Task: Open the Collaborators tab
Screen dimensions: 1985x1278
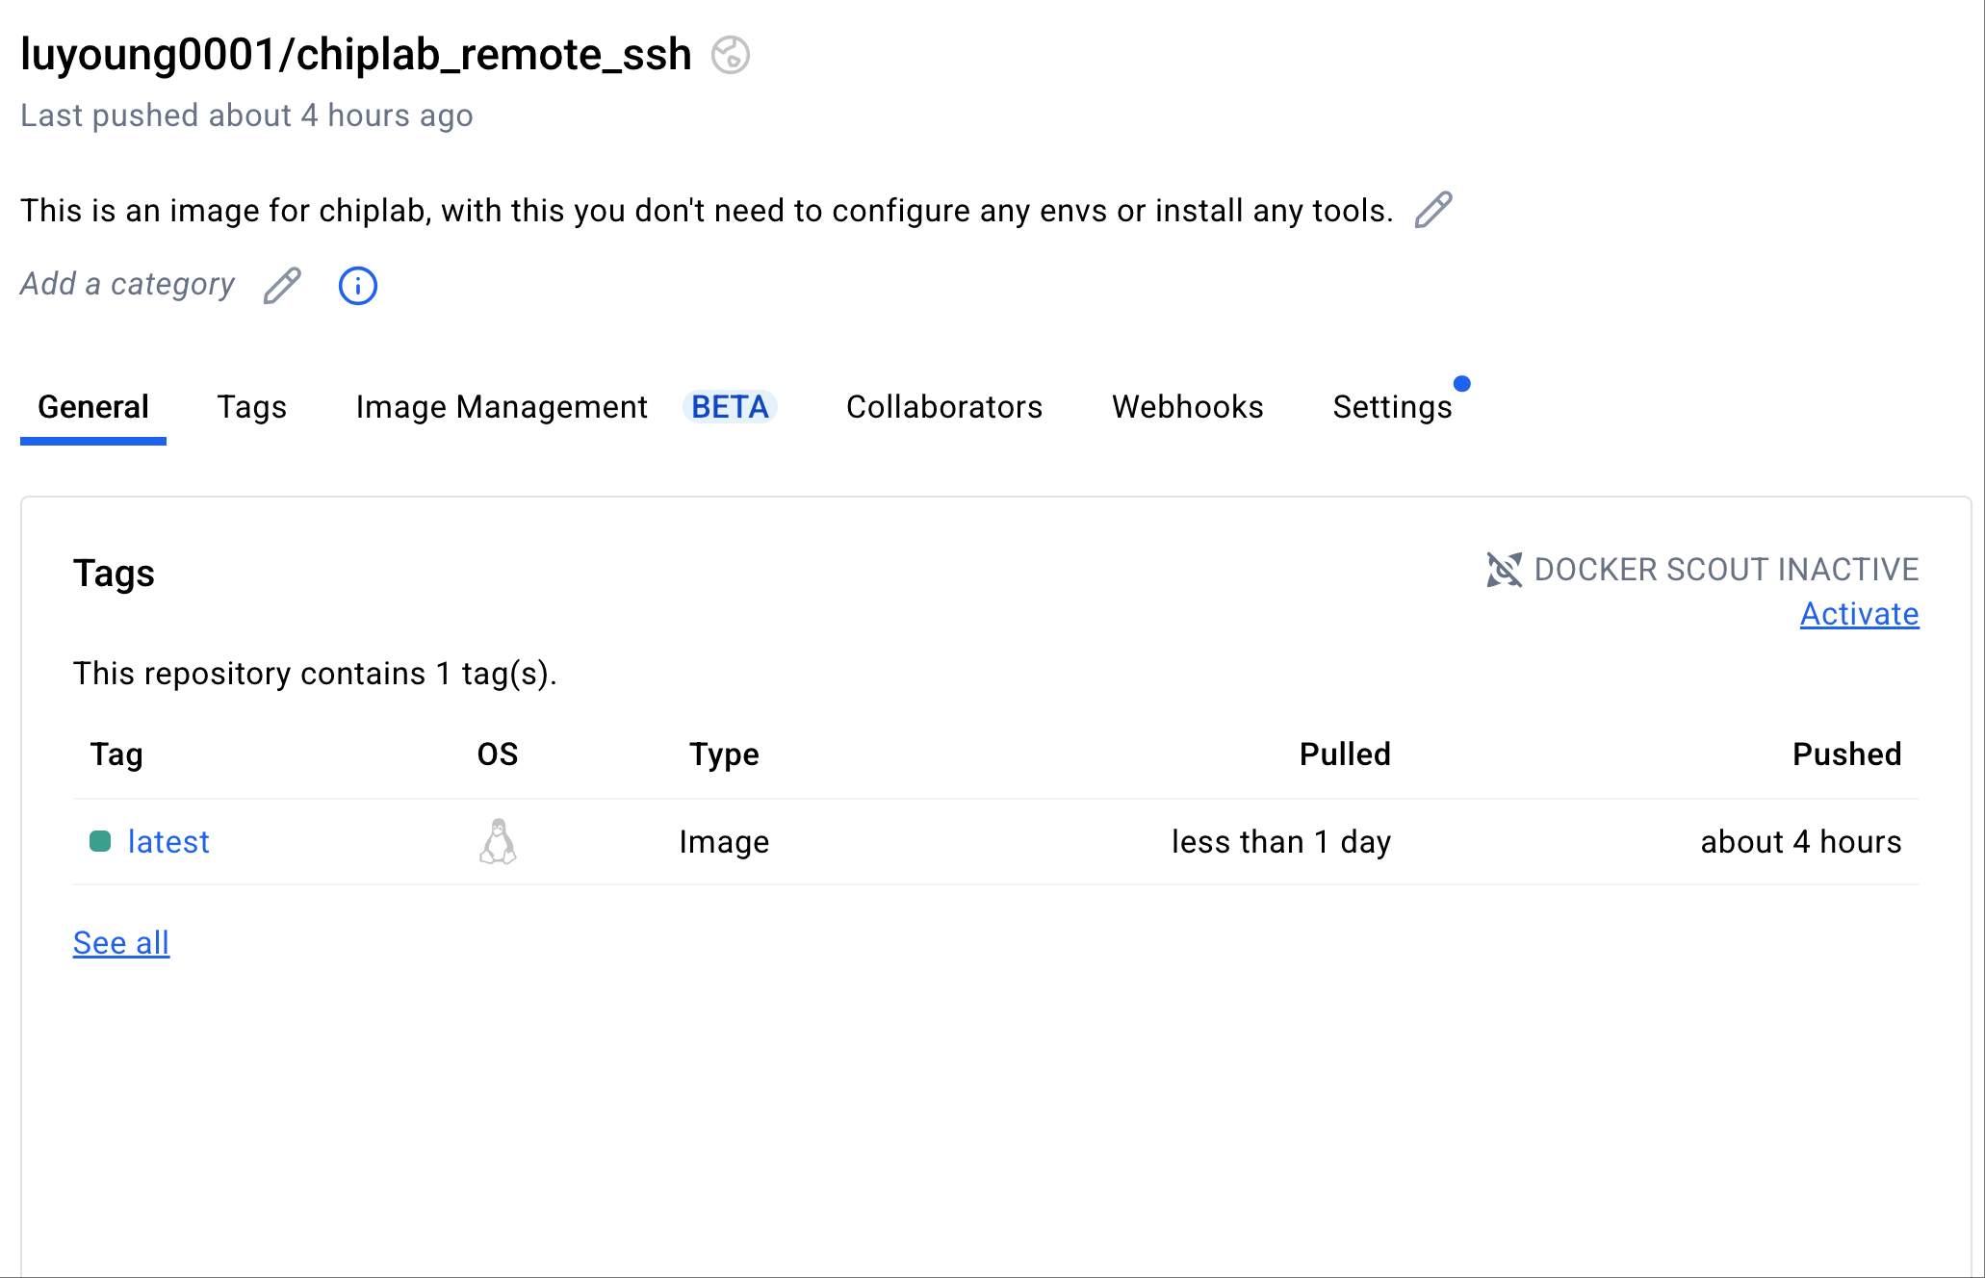Action: point(943,407)
